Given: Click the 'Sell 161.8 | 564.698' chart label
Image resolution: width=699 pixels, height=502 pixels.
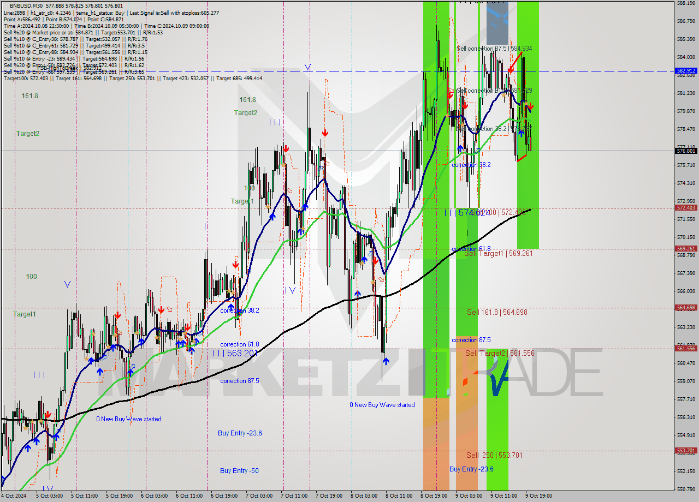Looking at the screenshot, I should pos(497,312).
